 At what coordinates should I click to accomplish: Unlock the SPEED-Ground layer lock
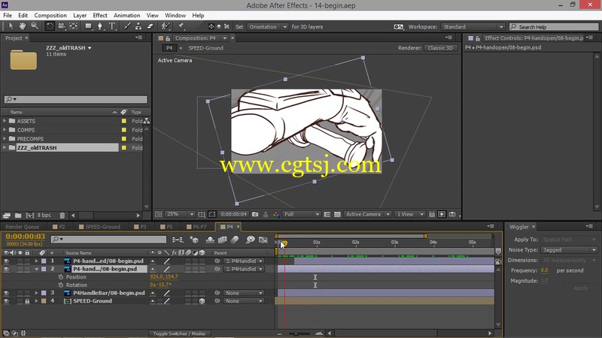[27, 301]
